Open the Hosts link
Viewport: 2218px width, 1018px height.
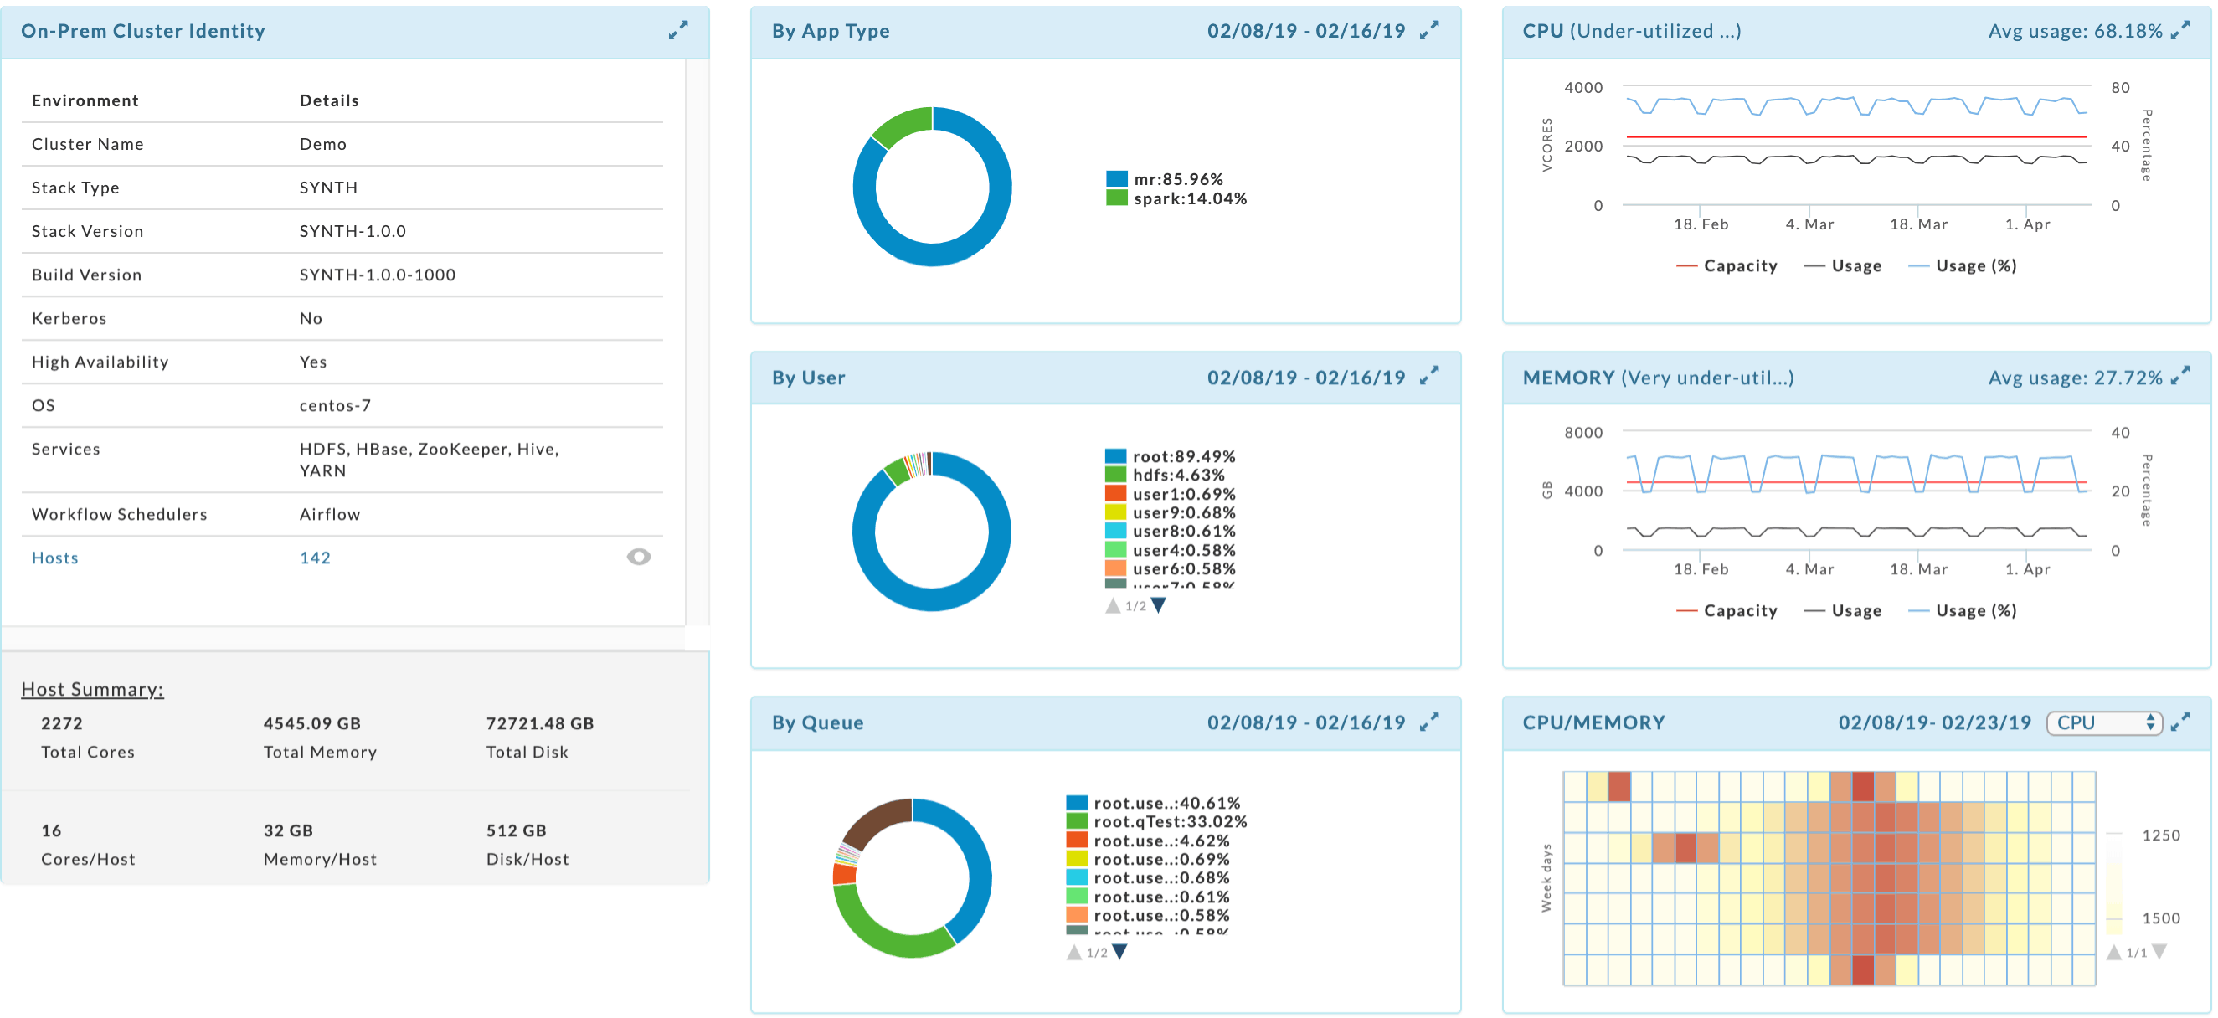click(x=54, y=558)
